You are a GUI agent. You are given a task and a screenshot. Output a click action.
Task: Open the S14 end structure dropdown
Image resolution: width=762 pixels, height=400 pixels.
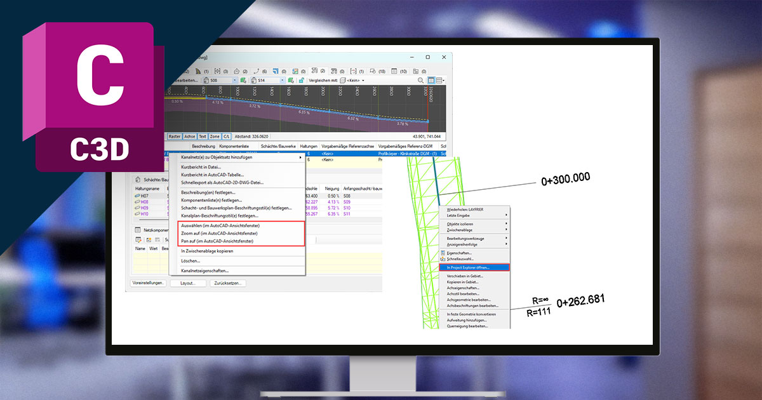click(x=281, y=81)
